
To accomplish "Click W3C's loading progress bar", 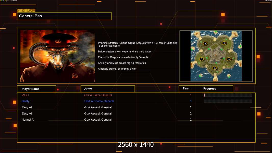I will click(x=228, y=95).
